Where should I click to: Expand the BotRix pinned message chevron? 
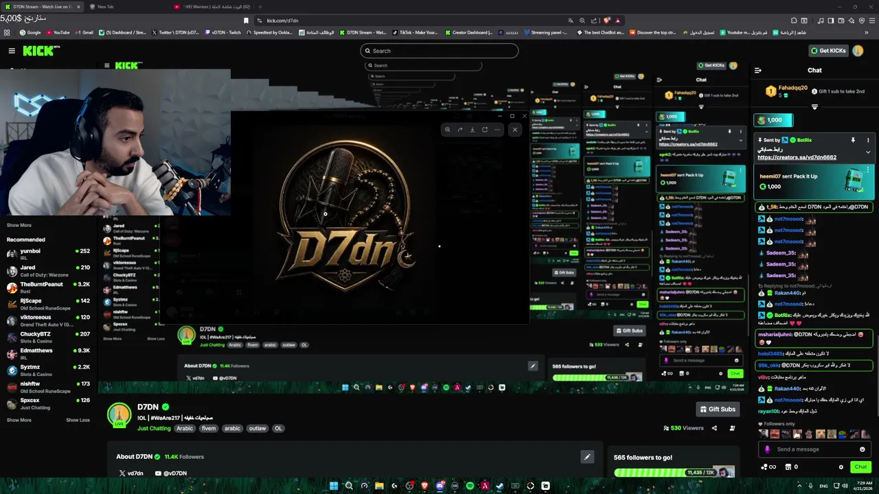click(868, 152)
